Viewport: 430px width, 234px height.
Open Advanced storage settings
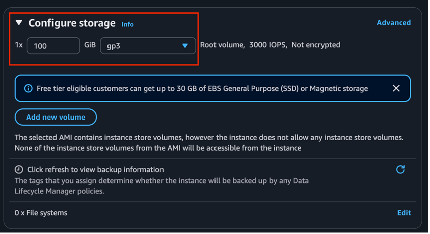point(393,23)
